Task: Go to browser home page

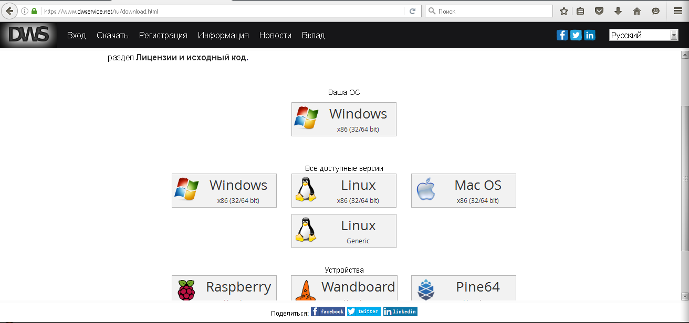Action: 637,11
